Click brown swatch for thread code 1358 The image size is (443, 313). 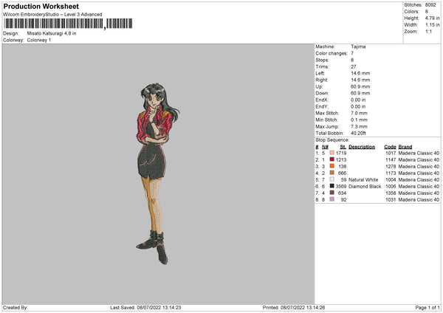click(332, 193)
